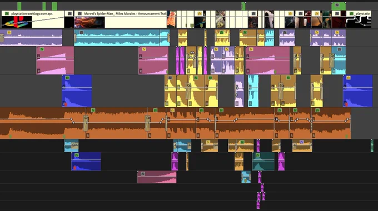Click first volume keyframe on orange music track
378x211 pixels.
point(71,119)
